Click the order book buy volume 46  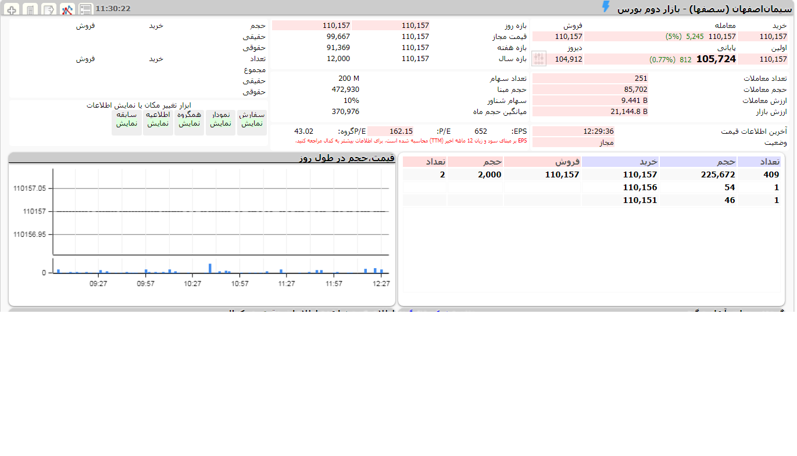(730, 200)
